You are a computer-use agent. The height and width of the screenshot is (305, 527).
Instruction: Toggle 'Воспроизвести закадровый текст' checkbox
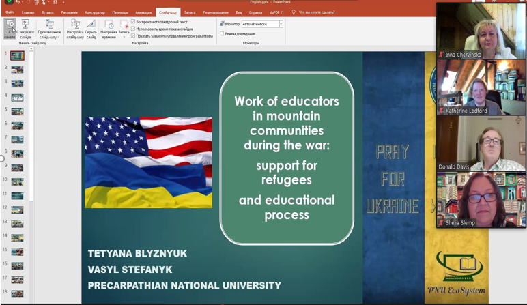pyautogui.click(x=133, y=22)
